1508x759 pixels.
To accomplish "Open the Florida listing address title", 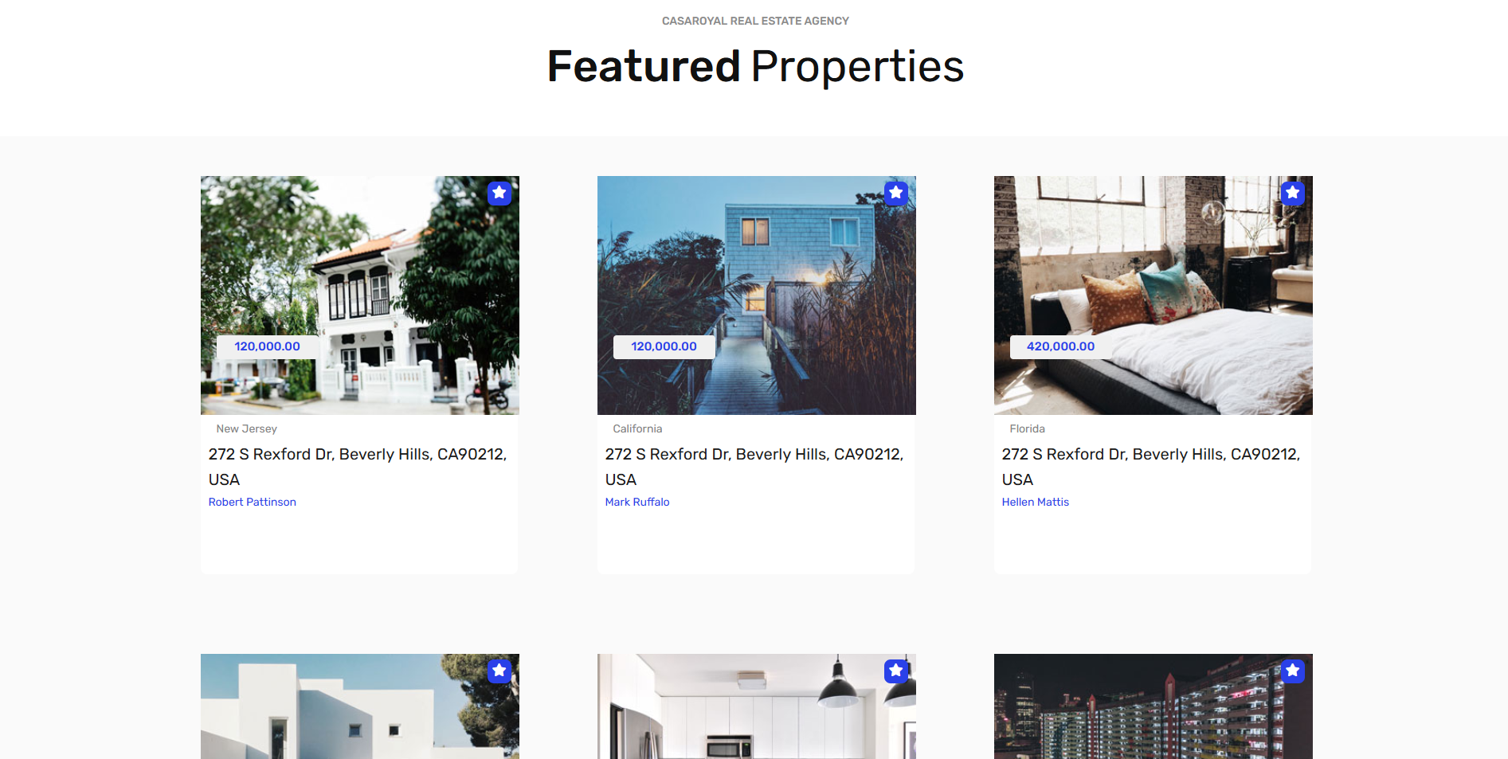I will 1151,467.
